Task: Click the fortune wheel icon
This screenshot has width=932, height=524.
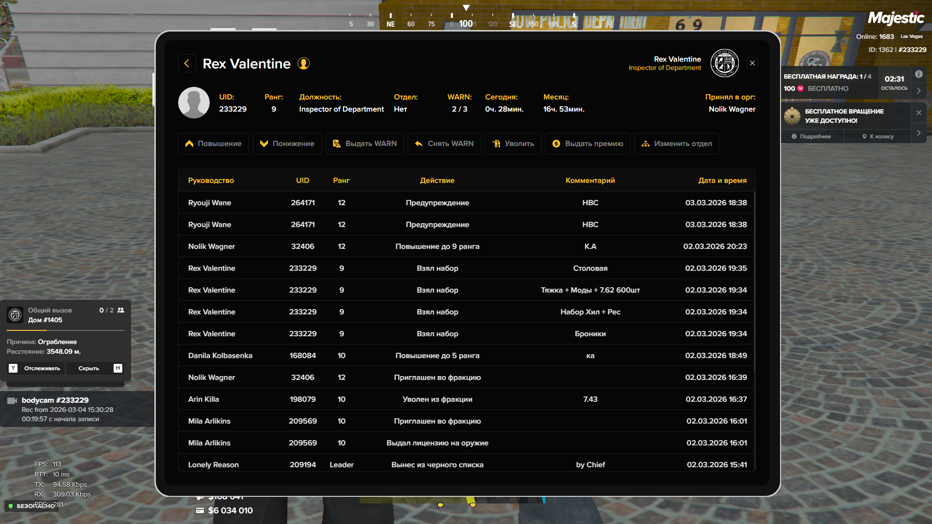Action: (792, 116)
